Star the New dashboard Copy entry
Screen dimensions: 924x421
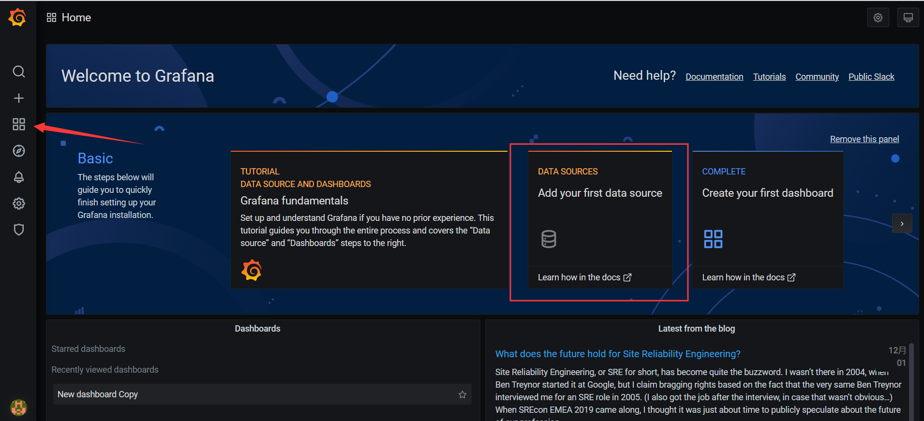[x=462, y=394]
